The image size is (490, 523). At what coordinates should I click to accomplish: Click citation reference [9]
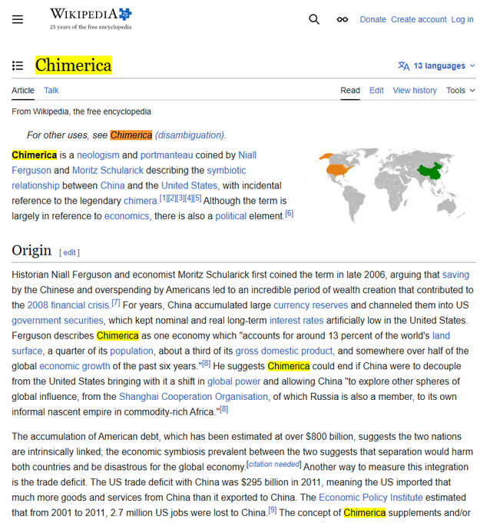tap(273, 510)
